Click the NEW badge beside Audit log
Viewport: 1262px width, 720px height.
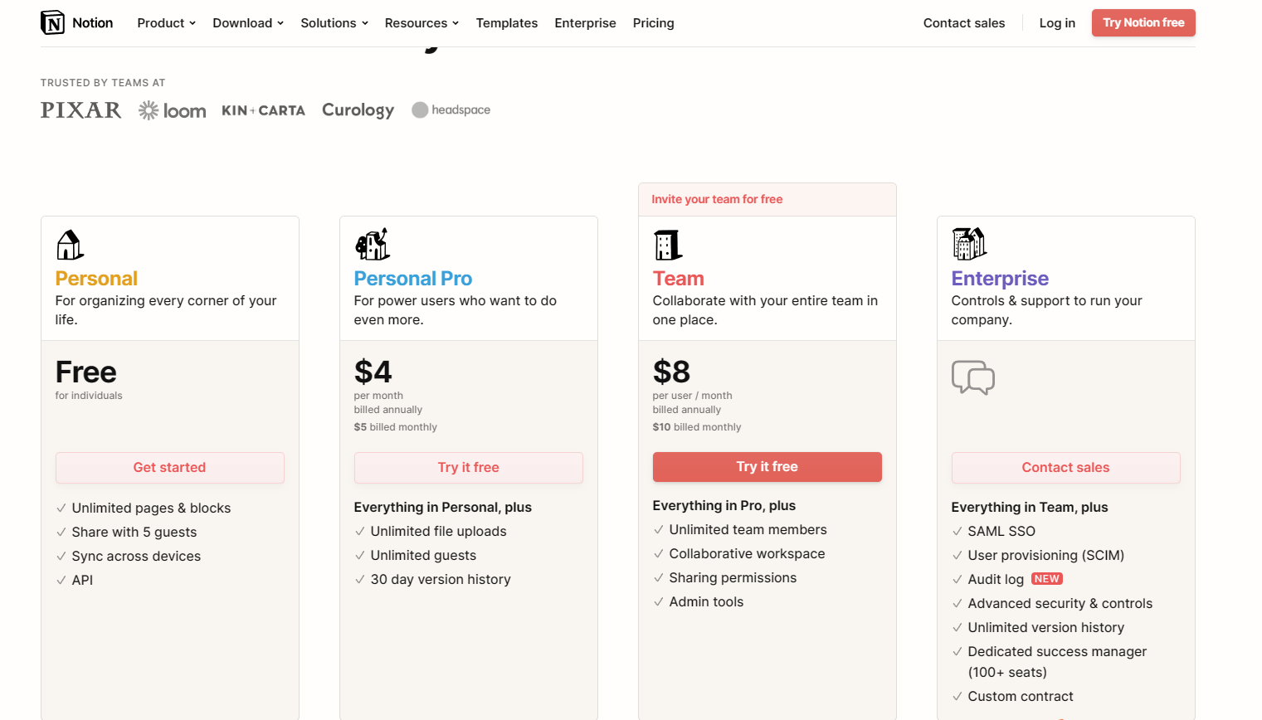[1046, 579]
